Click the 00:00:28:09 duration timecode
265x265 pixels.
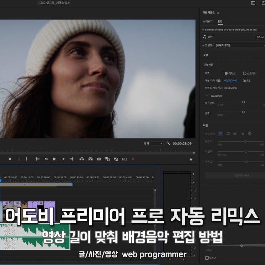[x=182, y=143]
